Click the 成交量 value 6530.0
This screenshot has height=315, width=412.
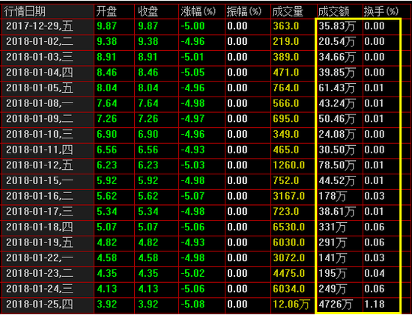288,227
